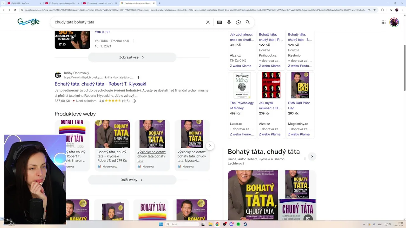Open Spotify from the taskbar
This screenshot has height=228, width=406.
(x=239, y=224)
